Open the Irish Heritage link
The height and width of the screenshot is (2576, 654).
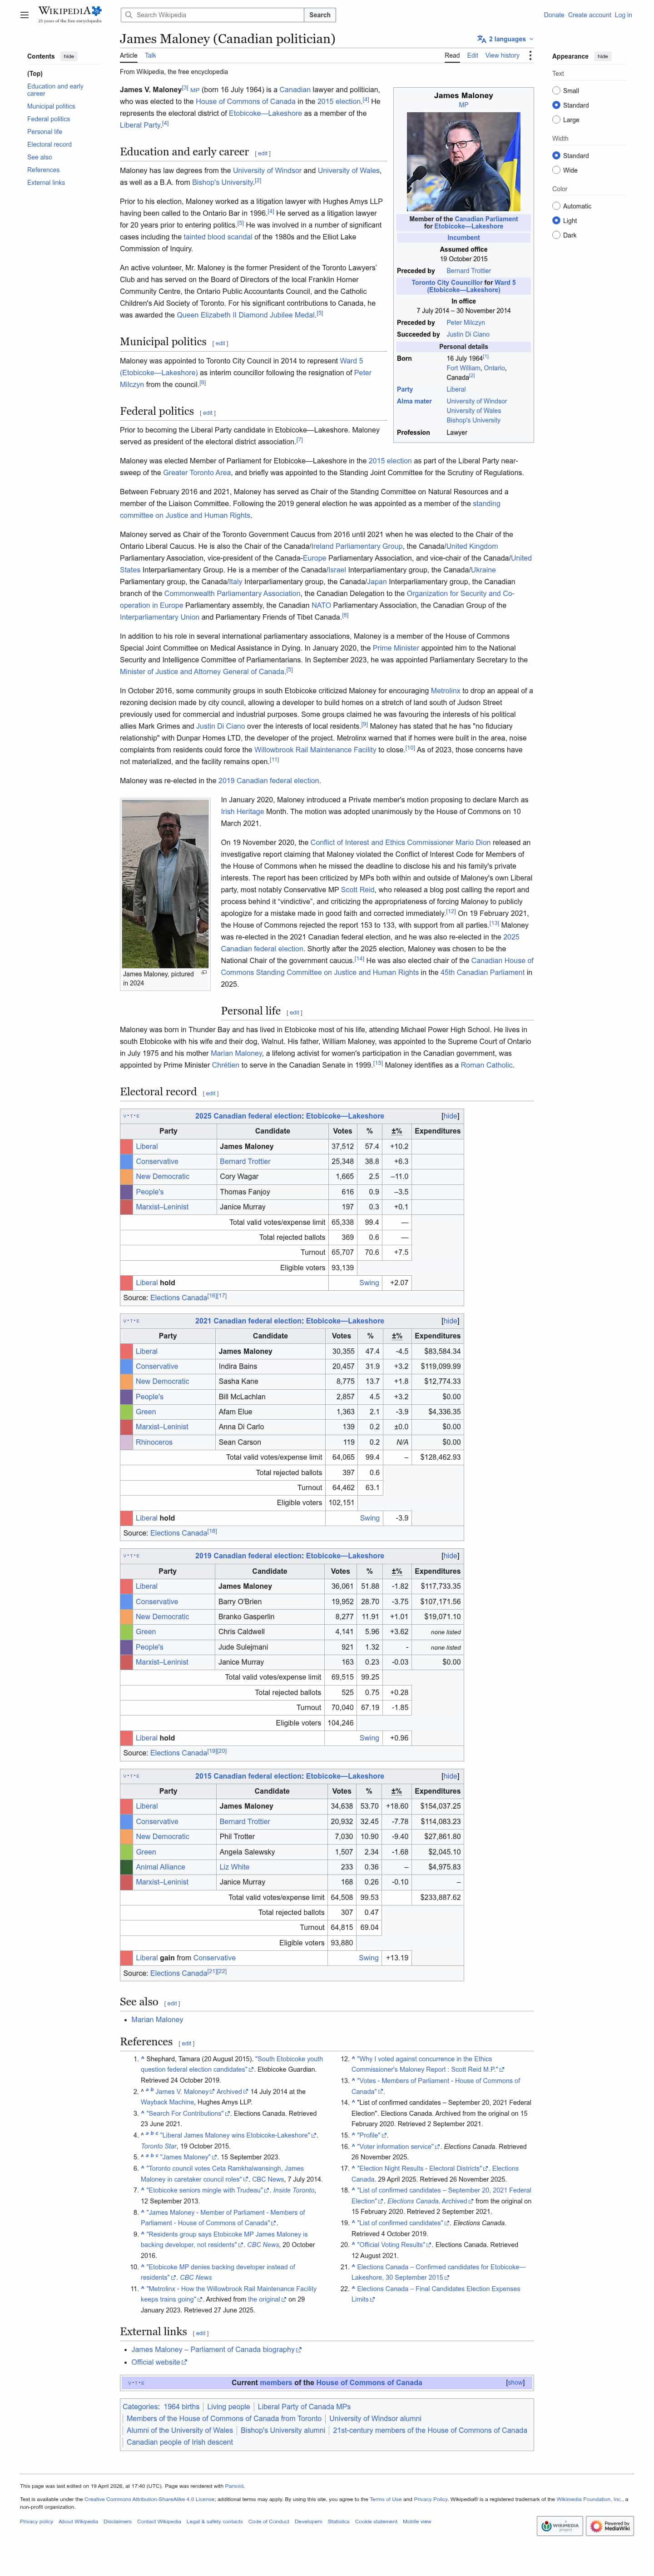point(242,812)
